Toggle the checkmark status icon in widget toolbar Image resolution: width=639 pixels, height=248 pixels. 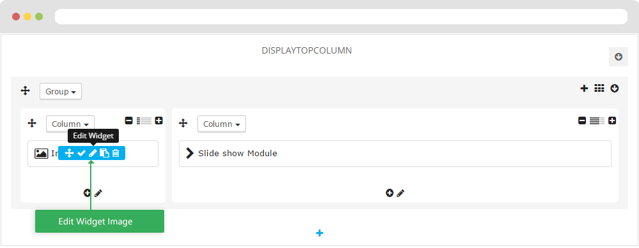[81, 153]
